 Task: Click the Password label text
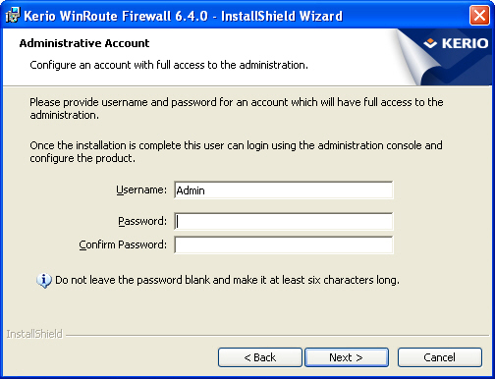tap(142, 221)
